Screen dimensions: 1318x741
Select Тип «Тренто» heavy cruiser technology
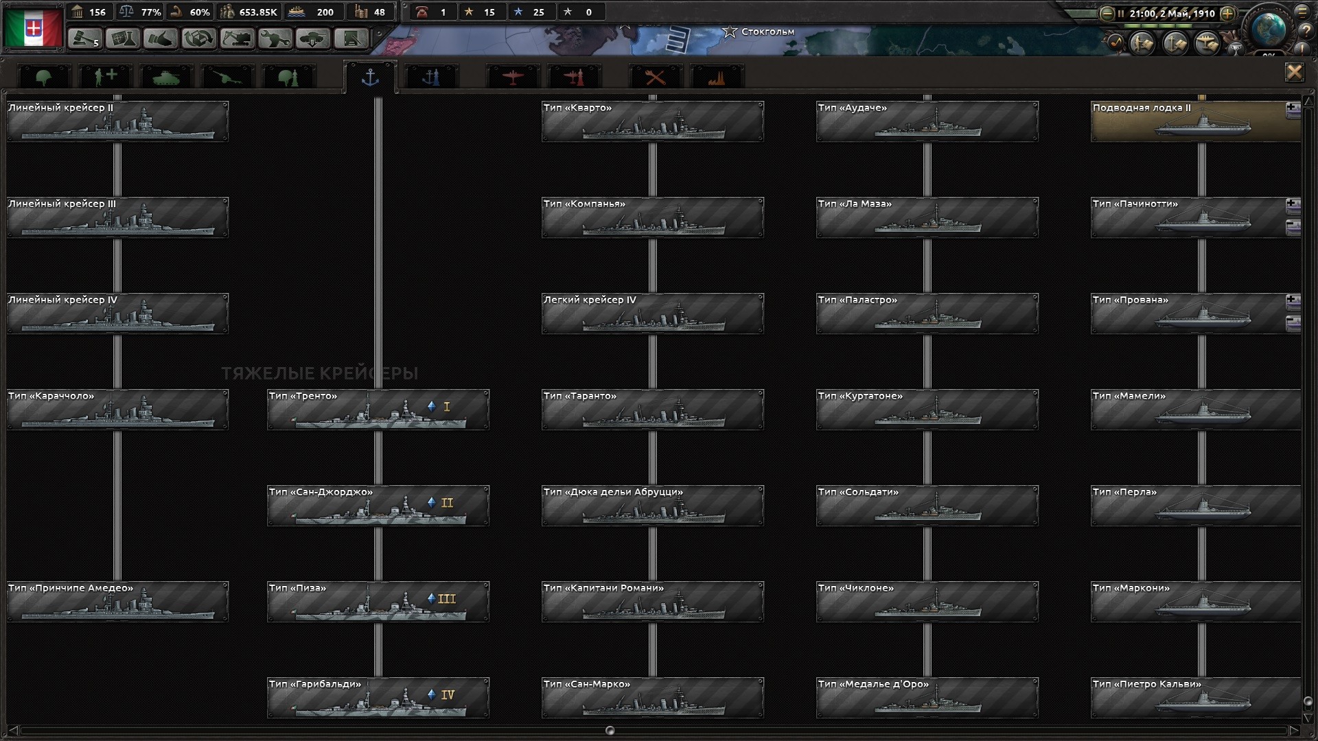click(378, 410)
